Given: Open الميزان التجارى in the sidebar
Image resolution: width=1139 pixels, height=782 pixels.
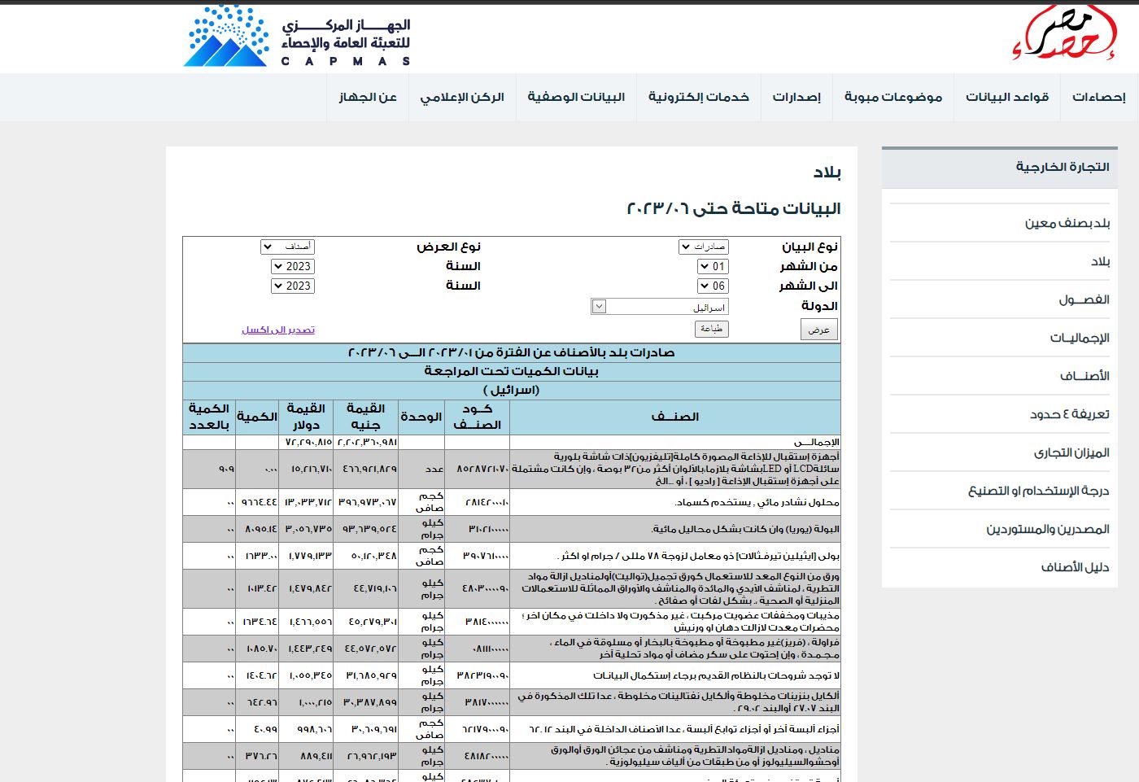Looking at the screenshot, I should (x=1071, y=452).
